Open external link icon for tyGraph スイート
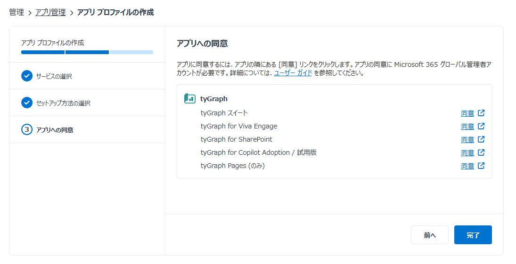This screenshot has height=264, width=516. point(481,113)
